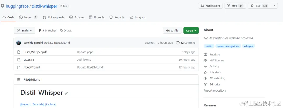
Task: Open sanchit-gandhi author link
Action: click(x=33, y=43)
